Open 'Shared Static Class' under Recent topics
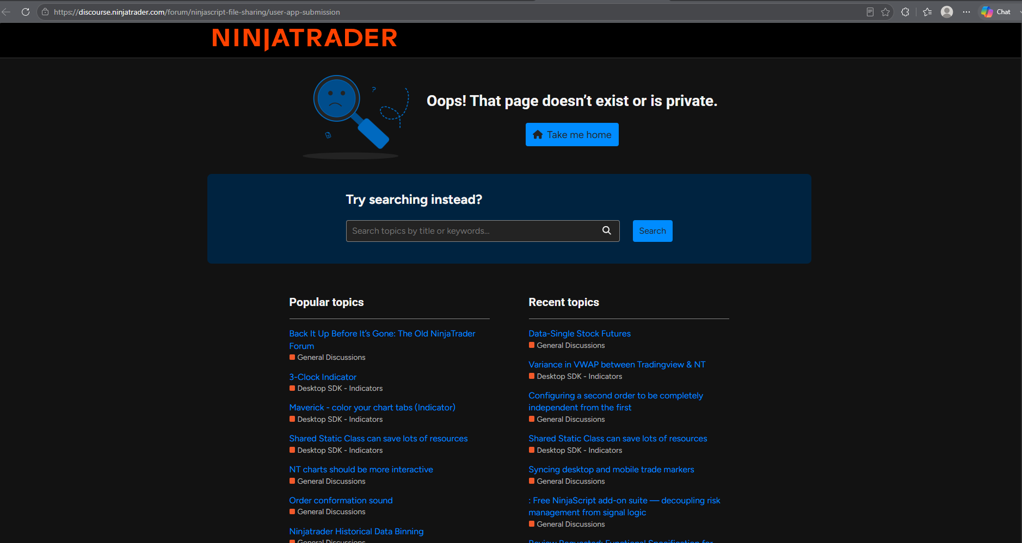Viewport: 1022px width, 543px height. pyautogui.click(x=618, y=439)
